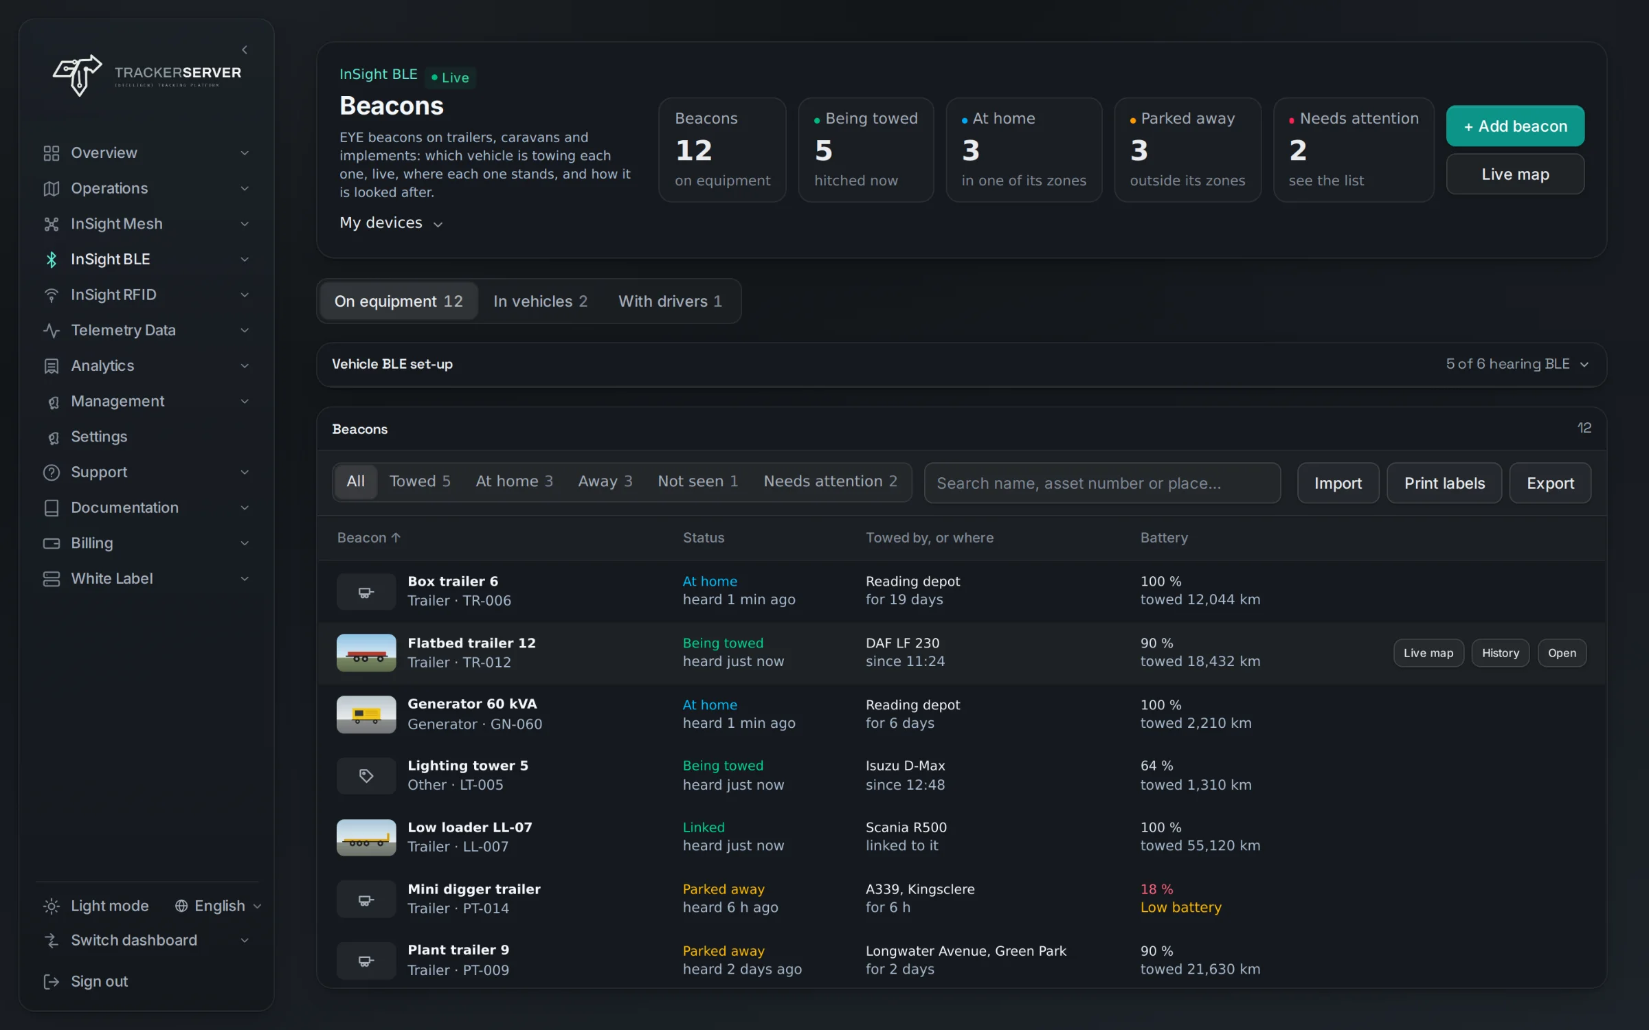Click the Documentation book icon

(52, 508)
